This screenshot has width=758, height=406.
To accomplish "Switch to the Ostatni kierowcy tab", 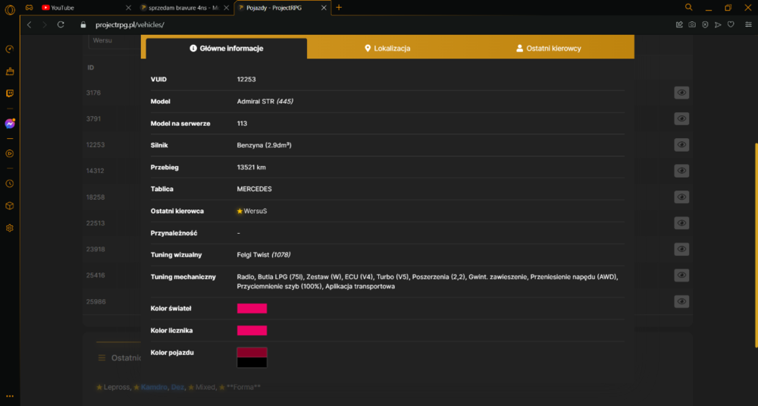I will pyautogui.click(x=549, y=49).
